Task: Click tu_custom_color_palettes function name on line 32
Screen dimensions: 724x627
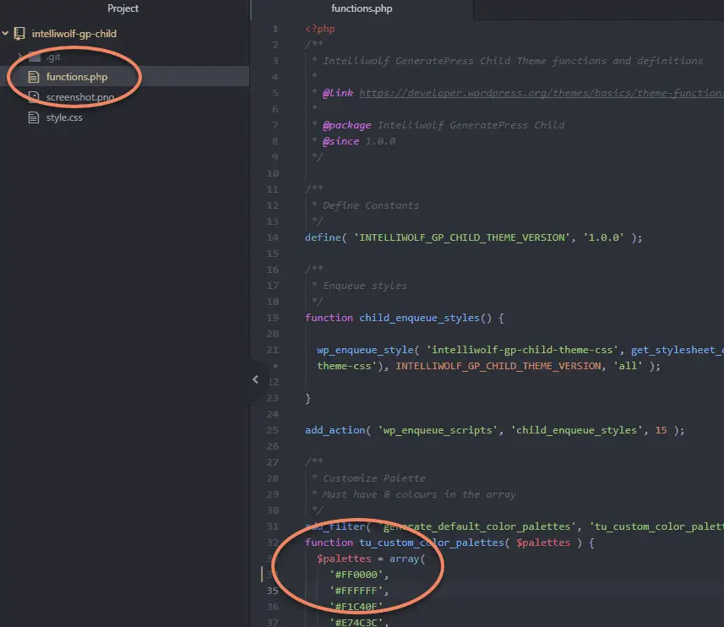Action: (431, 542)
